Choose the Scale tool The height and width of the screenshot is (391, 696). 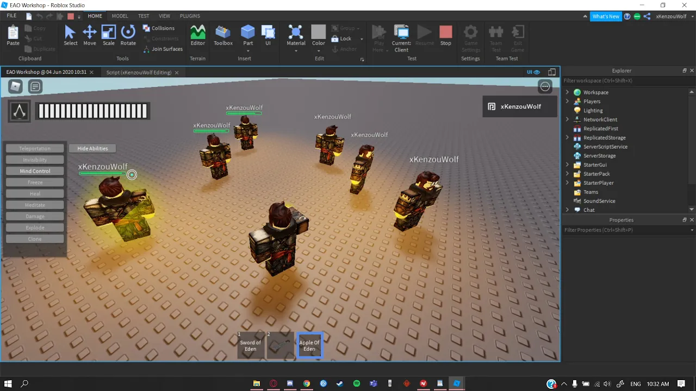pyautogui.click(x=109, y=35)
